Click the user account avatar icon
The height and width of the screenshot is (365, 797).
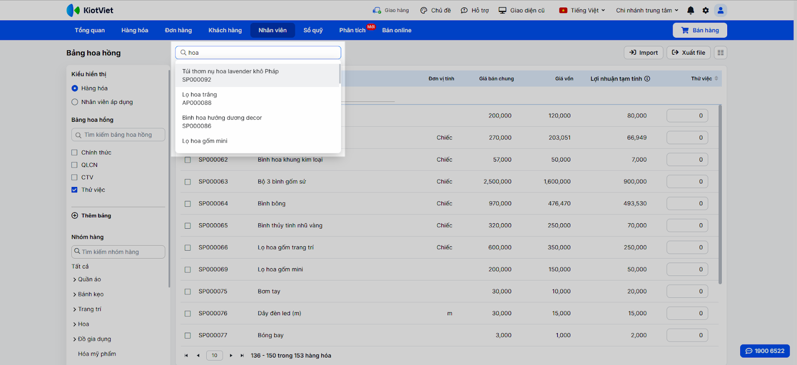(x=720, y=10)
